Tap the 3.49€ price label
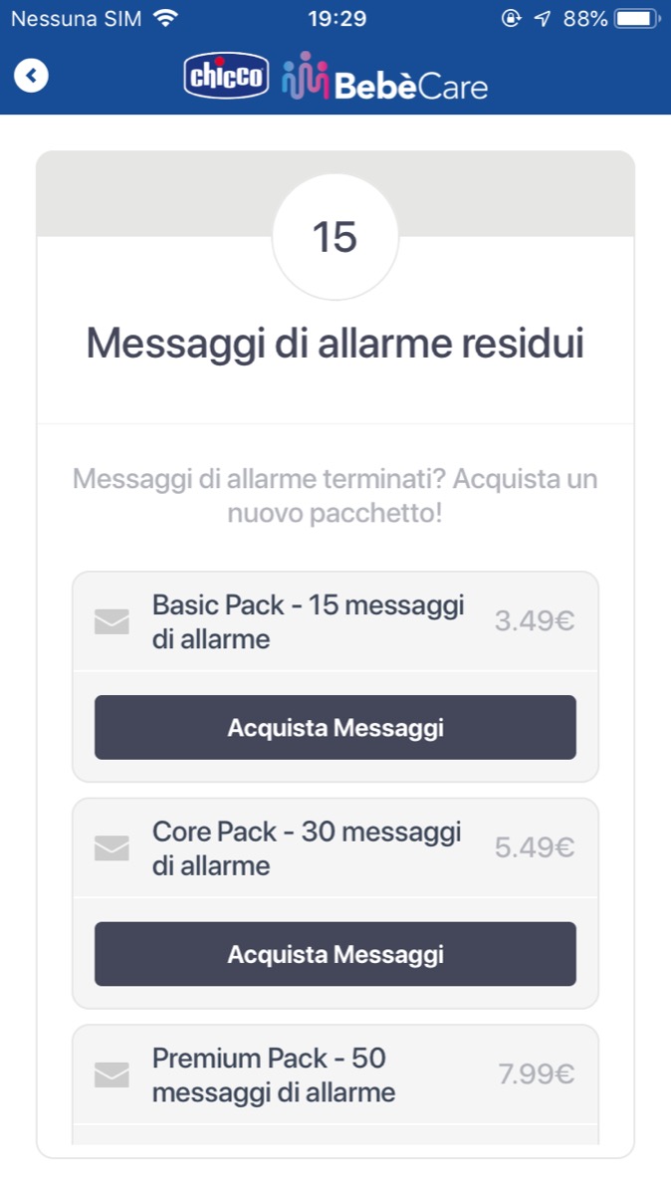This screenshot has width=671, height=1195. (535, 621)
